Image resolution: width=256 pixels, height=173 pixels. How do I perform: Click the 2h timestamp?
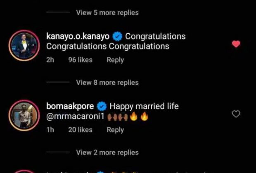pos(50,60)
